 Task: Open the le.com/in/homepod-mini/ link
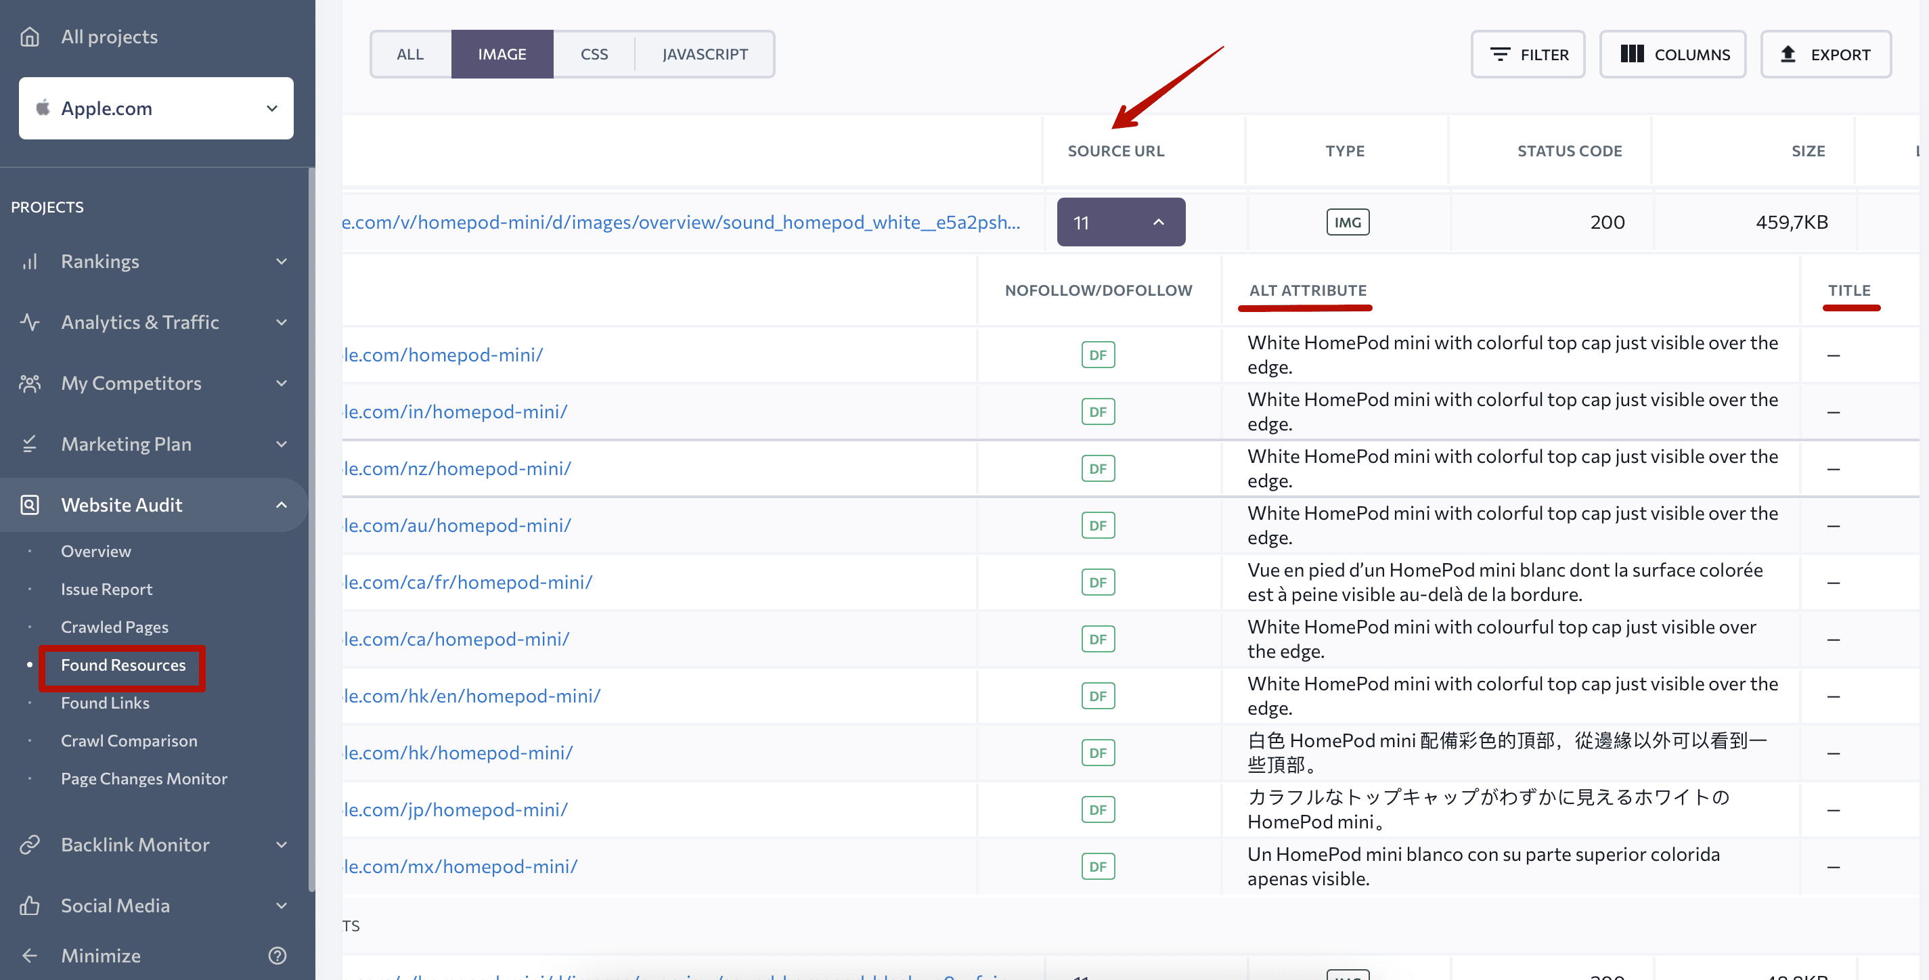pos(456,411)
